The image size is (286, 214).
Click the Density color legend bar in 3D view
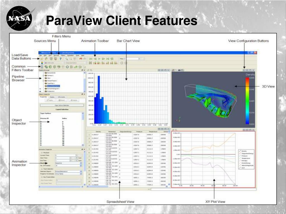pos(247,101)
